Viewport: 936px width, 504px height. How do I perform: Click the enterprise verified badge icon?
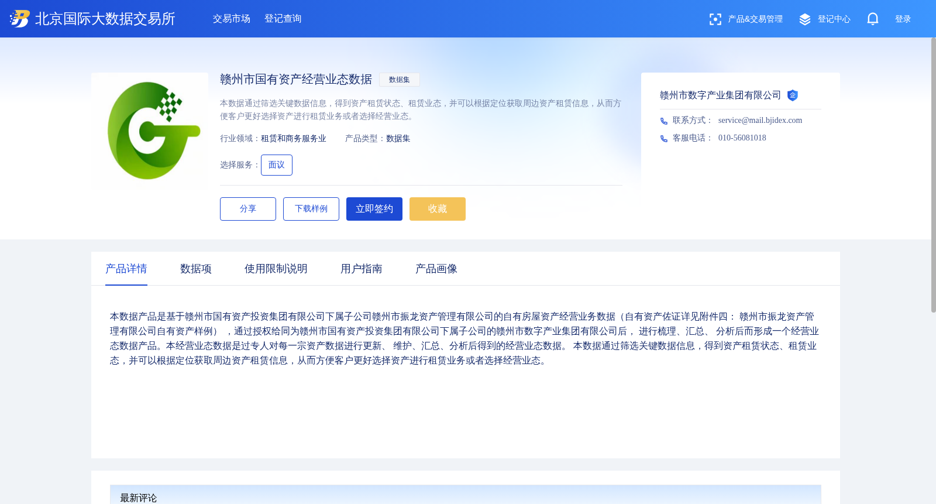pos(793,95)
